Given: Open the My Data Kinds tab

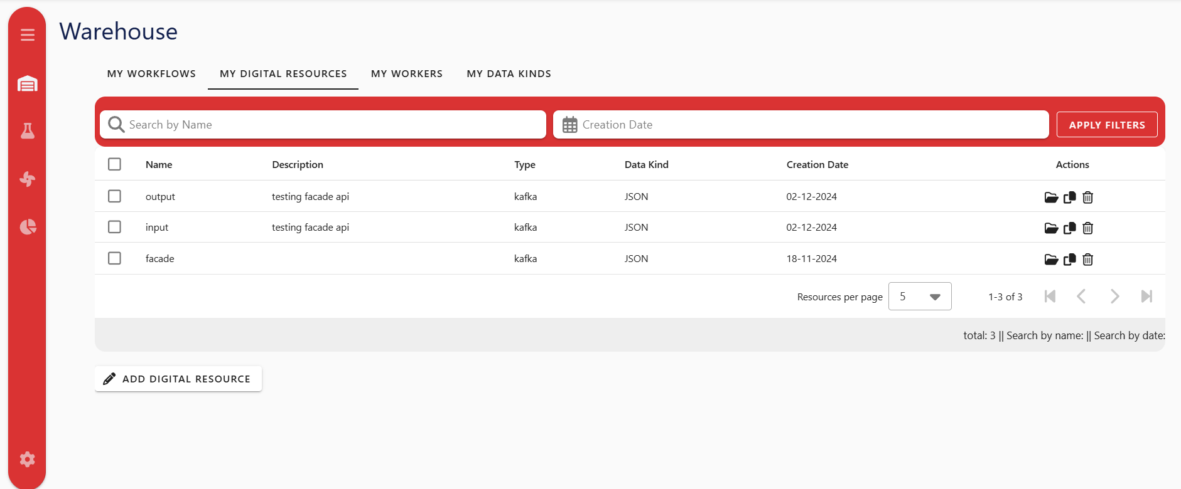Looking at the screenshot, I should [x=509, y=74].
